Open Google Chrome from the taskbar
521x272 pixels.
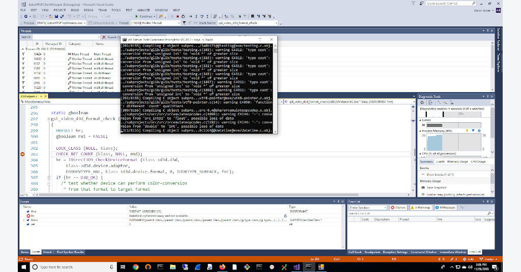tap(135, 267)
